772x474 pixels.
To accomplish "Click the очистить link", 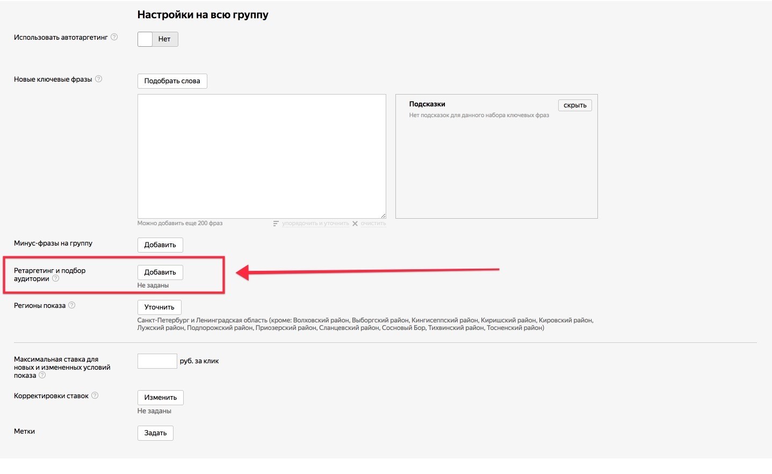I will pyautogui.click(x=373, y=224).
